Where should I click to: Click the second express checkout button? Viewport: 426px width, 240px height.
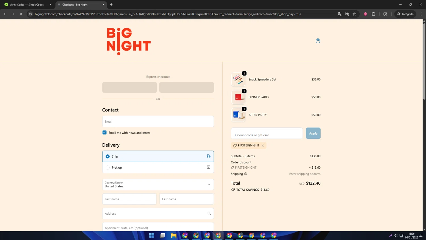point(187,87)
